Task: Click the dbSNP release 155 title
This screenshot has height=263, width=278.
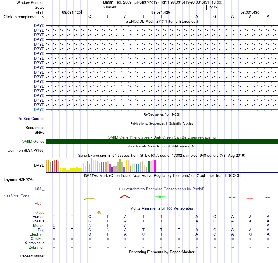Action: (162, 146)
